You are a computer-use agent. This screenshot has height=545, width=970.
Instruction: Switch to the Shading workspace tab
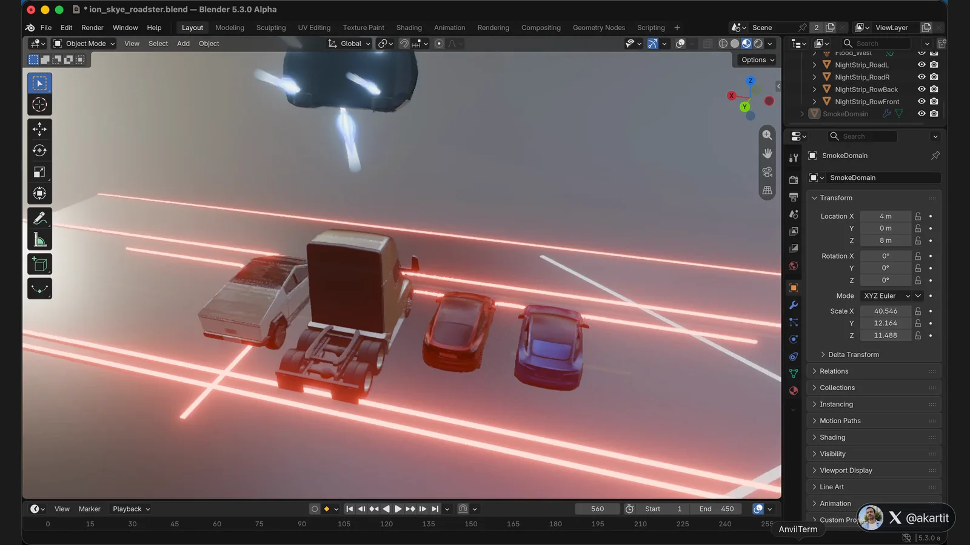tap(409, 28)
